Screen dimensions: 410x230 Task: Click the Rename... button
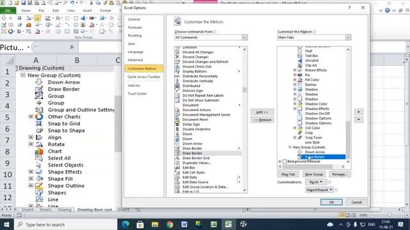[x=340, y=174]
